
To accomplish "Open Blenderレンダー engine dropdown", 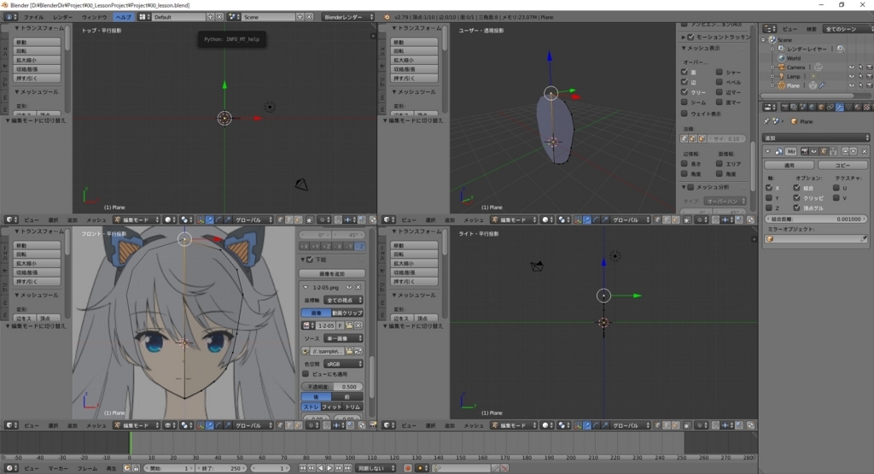I will click(348, 17).
